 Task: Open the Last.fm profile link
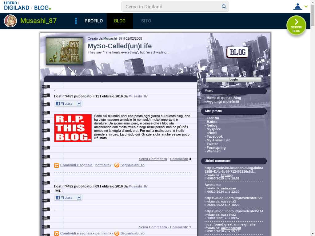[x=213, y=118]
